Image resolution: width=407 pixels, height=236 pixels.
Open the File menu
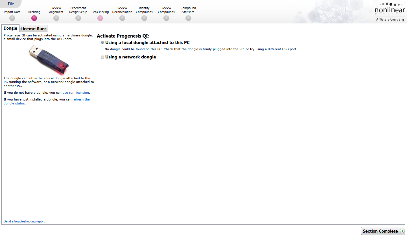[11, 4]
